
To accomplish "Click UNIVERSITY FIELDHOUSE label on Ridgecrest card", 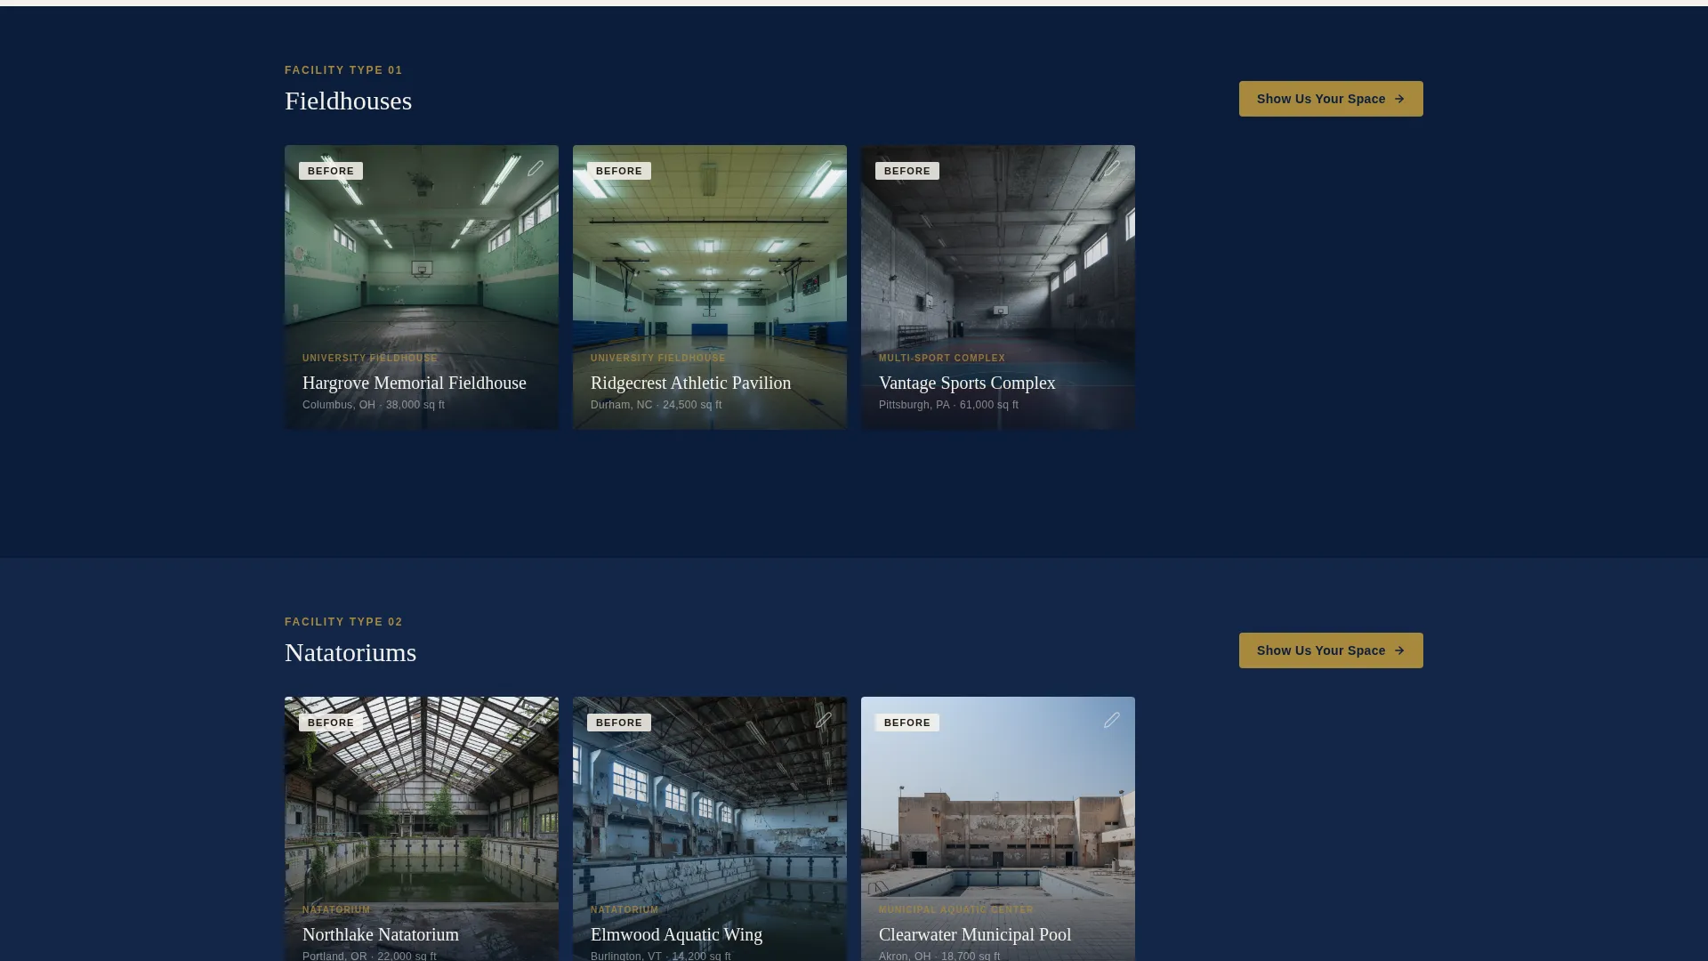I will pyautogui.click(x=658, y=358).
